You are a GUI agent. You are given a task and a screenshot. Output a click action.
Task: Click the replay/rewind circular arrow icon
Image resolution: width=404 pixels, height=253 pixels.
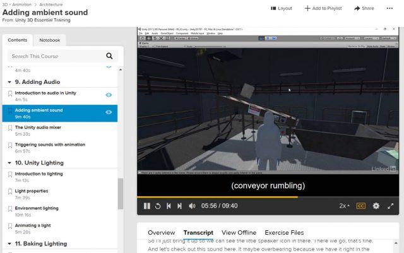pos(158,206)
